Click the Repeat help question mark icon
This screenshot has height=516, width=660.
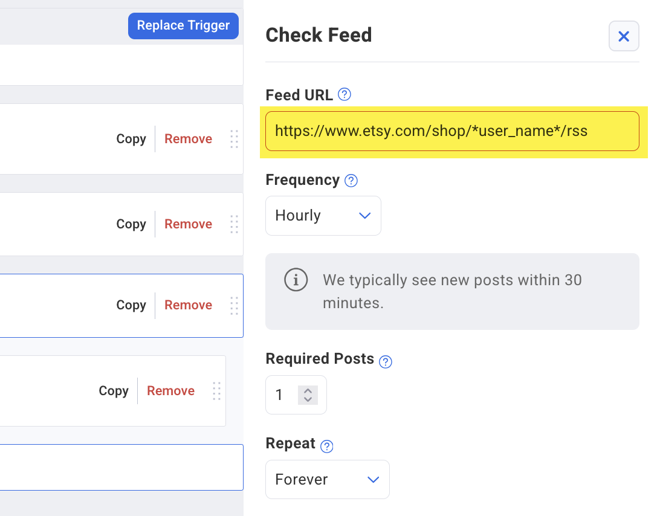tap(327, 446)
